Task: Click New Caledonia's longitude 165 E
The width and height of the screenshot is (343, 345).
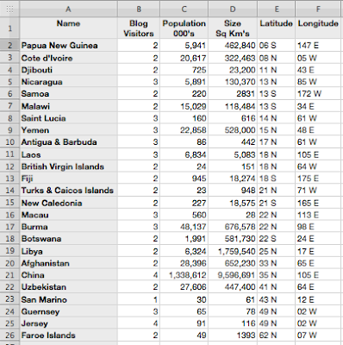Action: [x=318, y=203]
